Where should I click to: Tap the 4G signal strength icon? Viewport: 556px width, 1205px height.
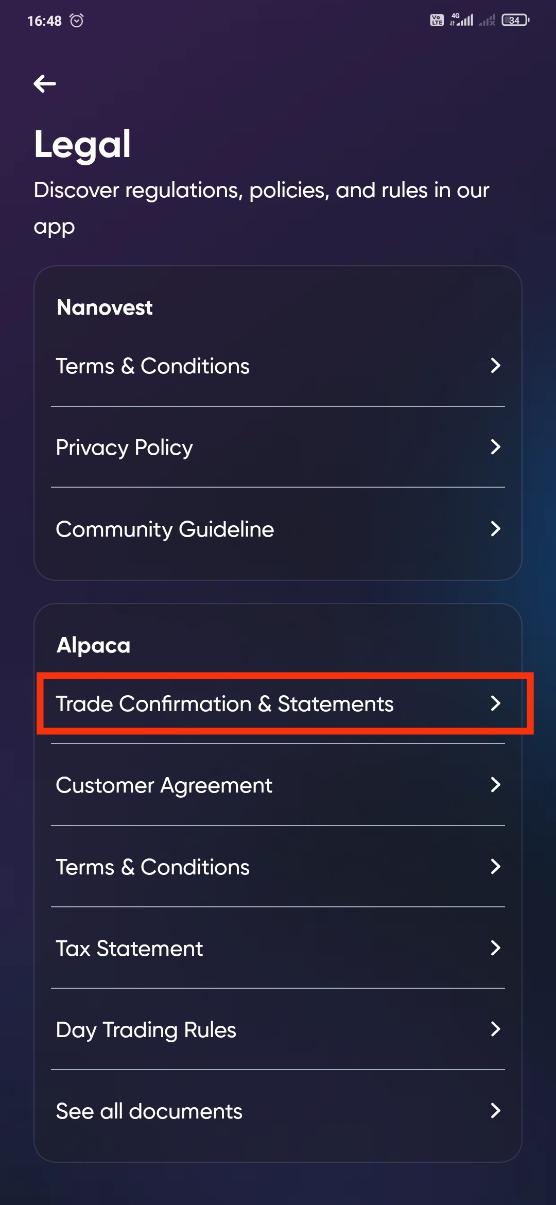462,20
